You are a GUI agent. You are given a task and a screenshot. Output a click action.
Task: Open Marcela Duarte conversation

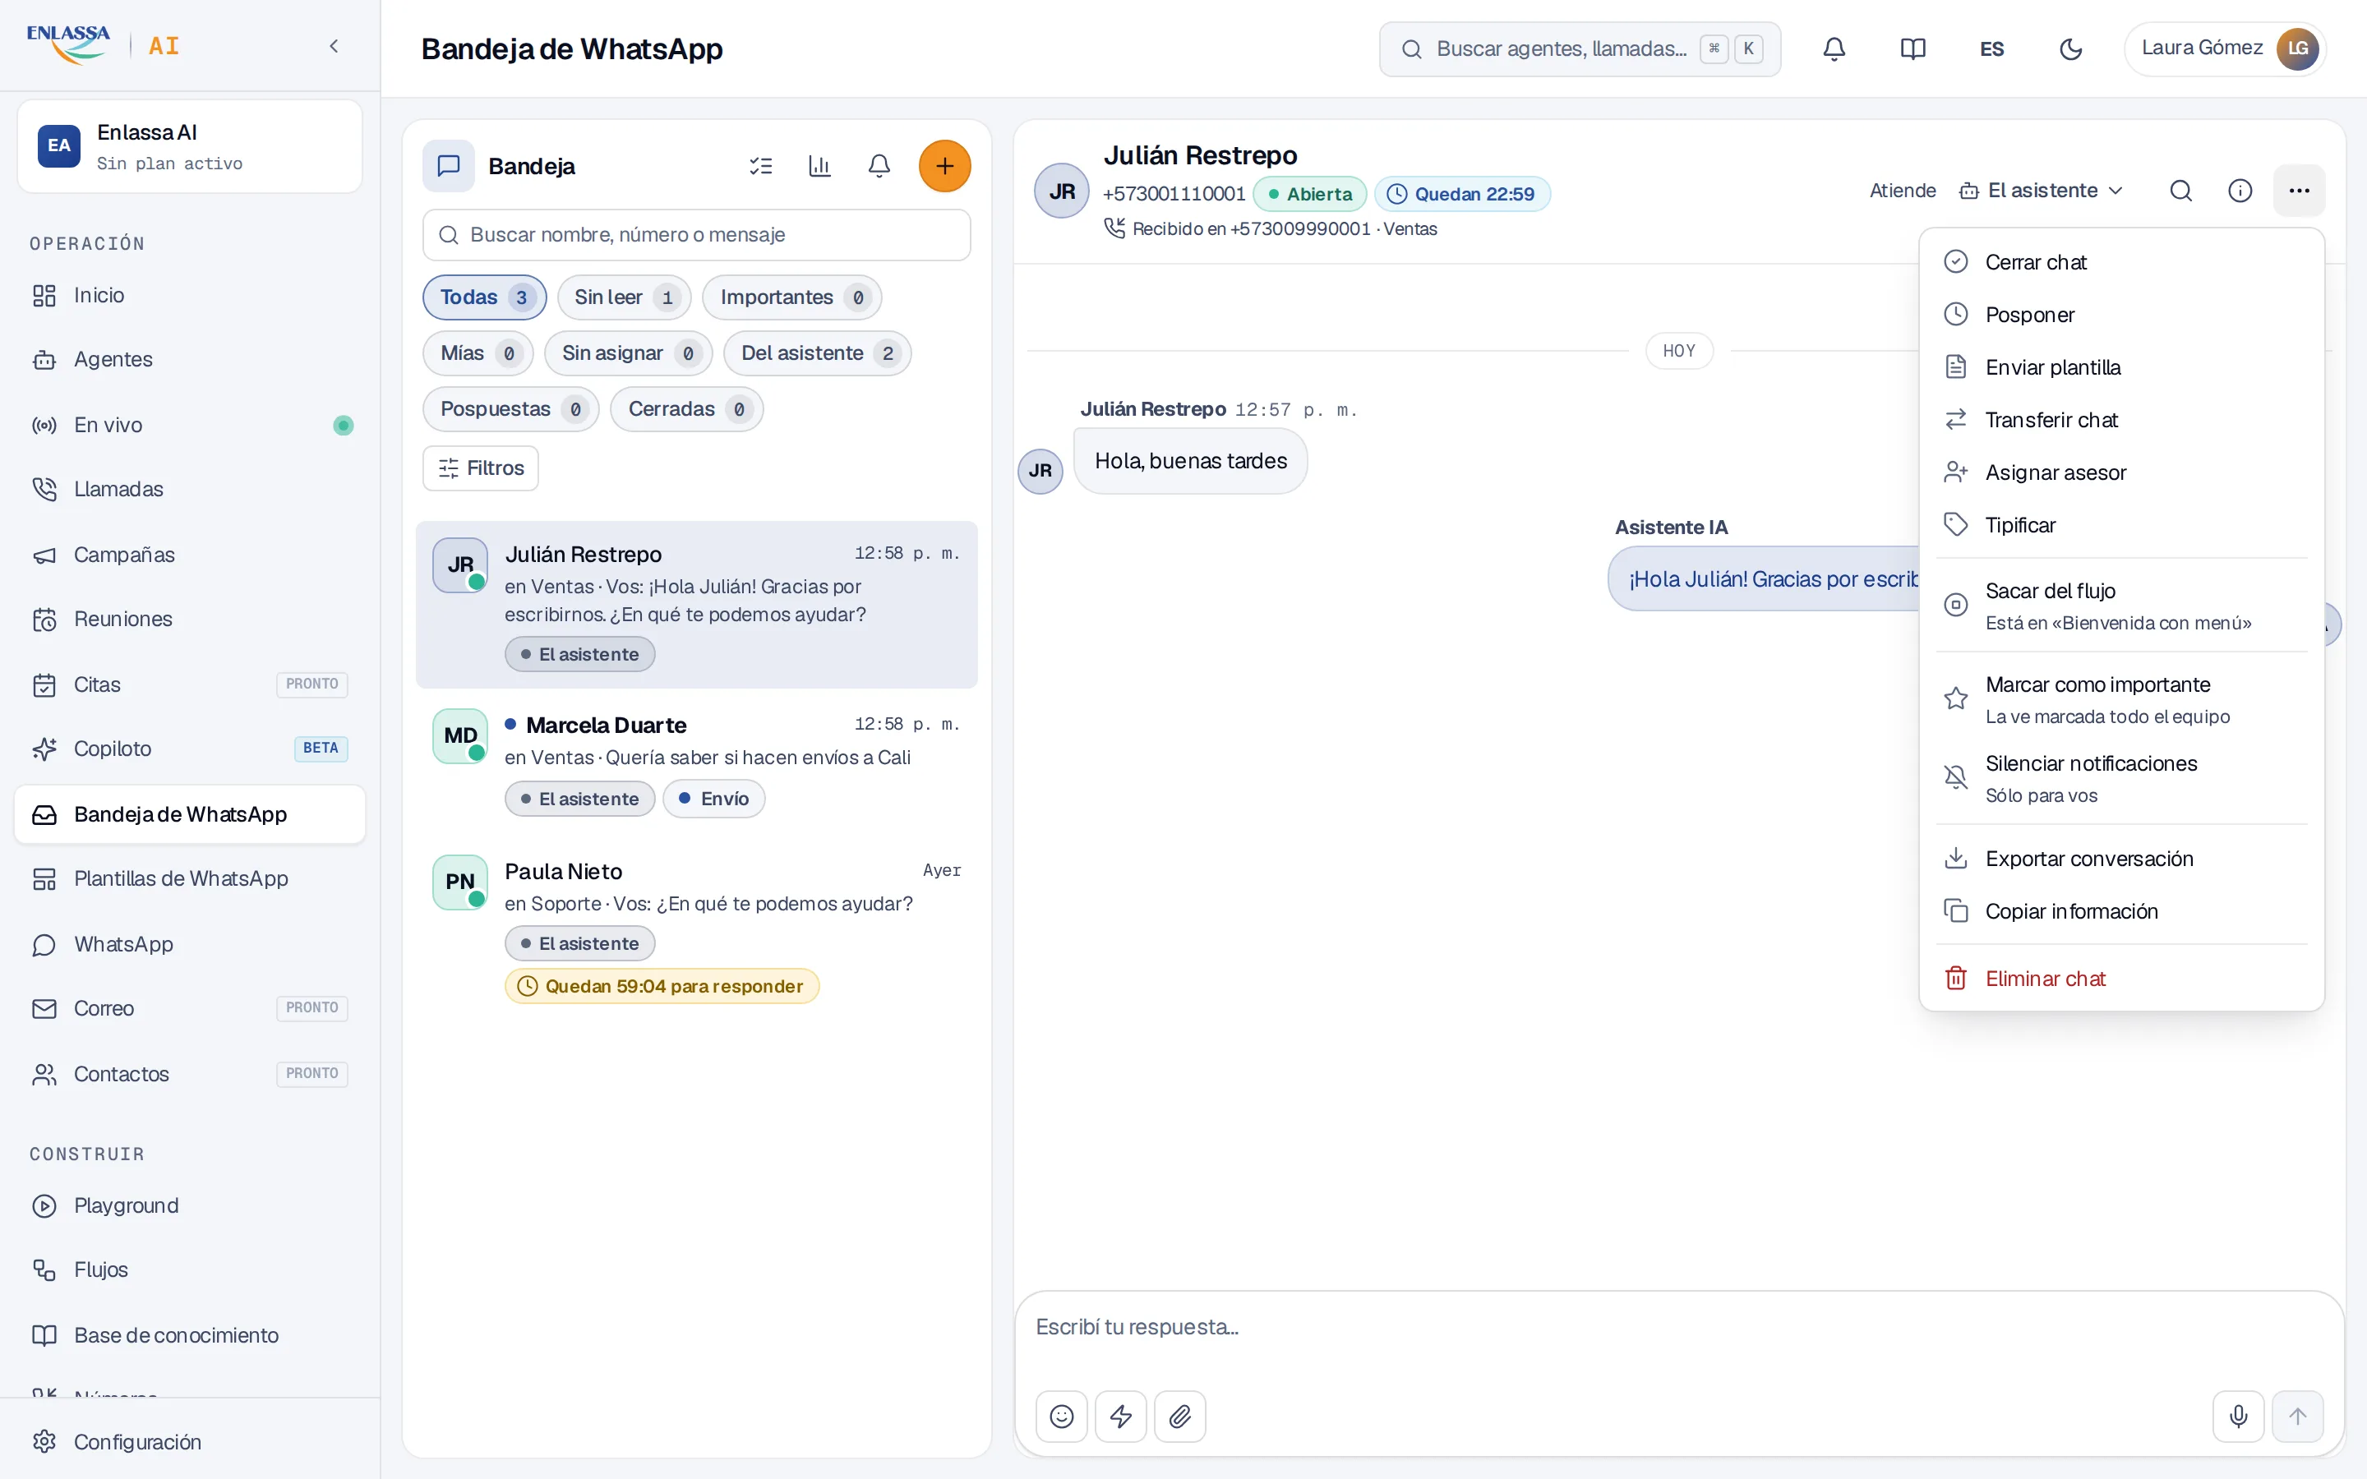pyautogui.click(x=696, y=762)
